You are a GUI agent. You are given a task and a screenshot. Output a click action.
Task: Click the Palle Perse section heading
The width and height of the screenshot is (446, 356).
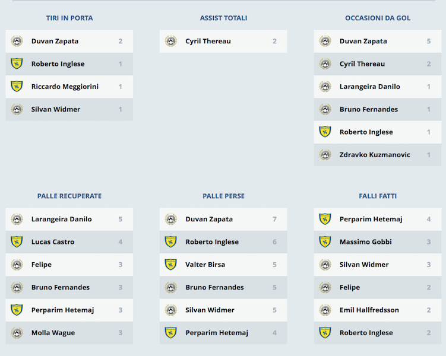click(223, 196)
